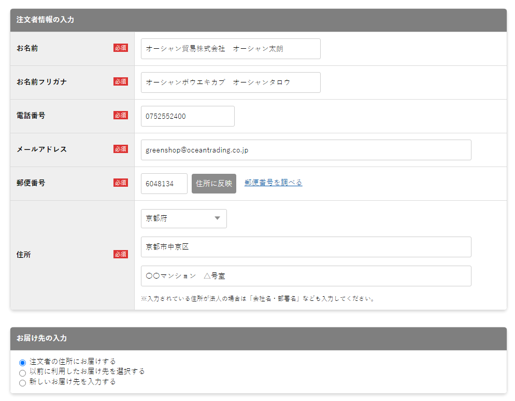Click the 住所に反映 button

pyautogui.click(x=213, y=183)
